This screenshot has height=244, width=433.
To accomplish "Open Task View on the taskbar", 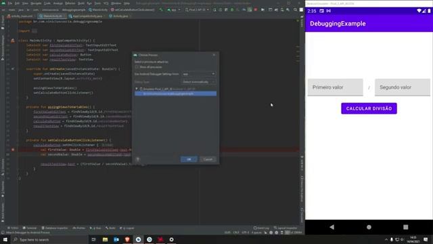I will (93, 239).
